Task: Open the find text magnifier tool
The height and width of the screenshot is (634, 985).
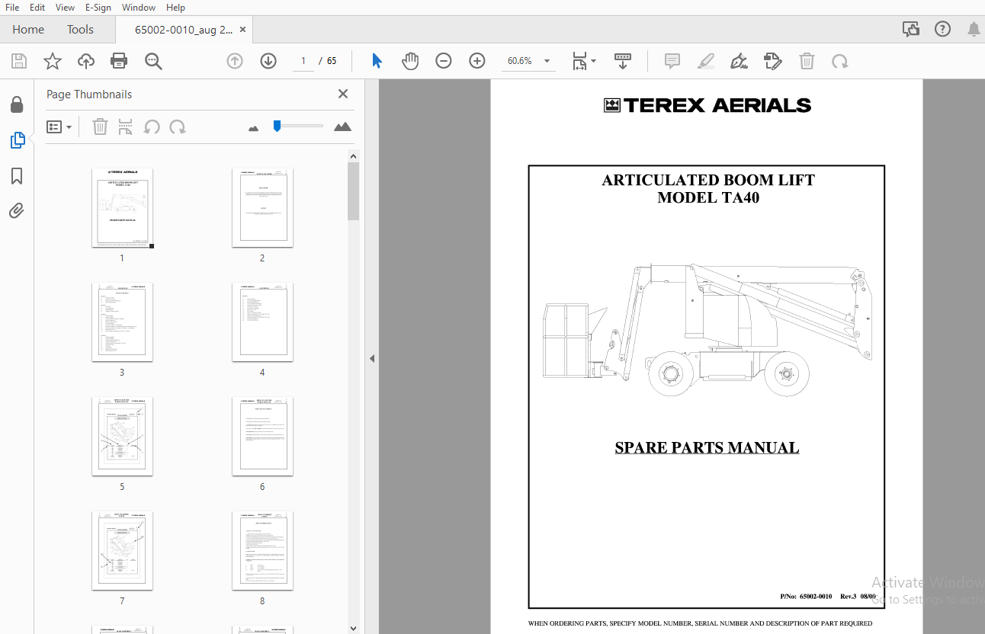Action: point(153,61)
